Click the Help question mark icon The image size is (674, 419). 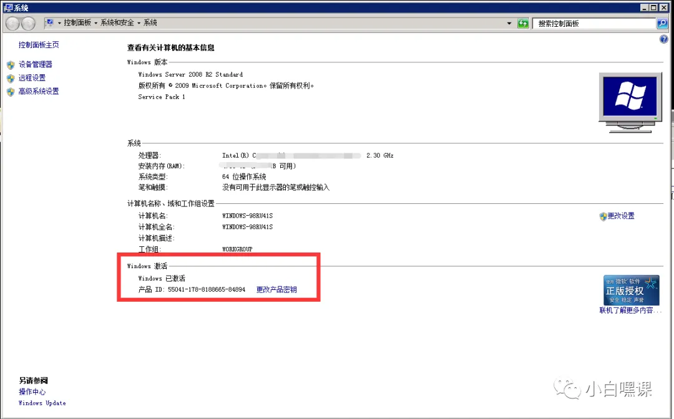[662, 39]
